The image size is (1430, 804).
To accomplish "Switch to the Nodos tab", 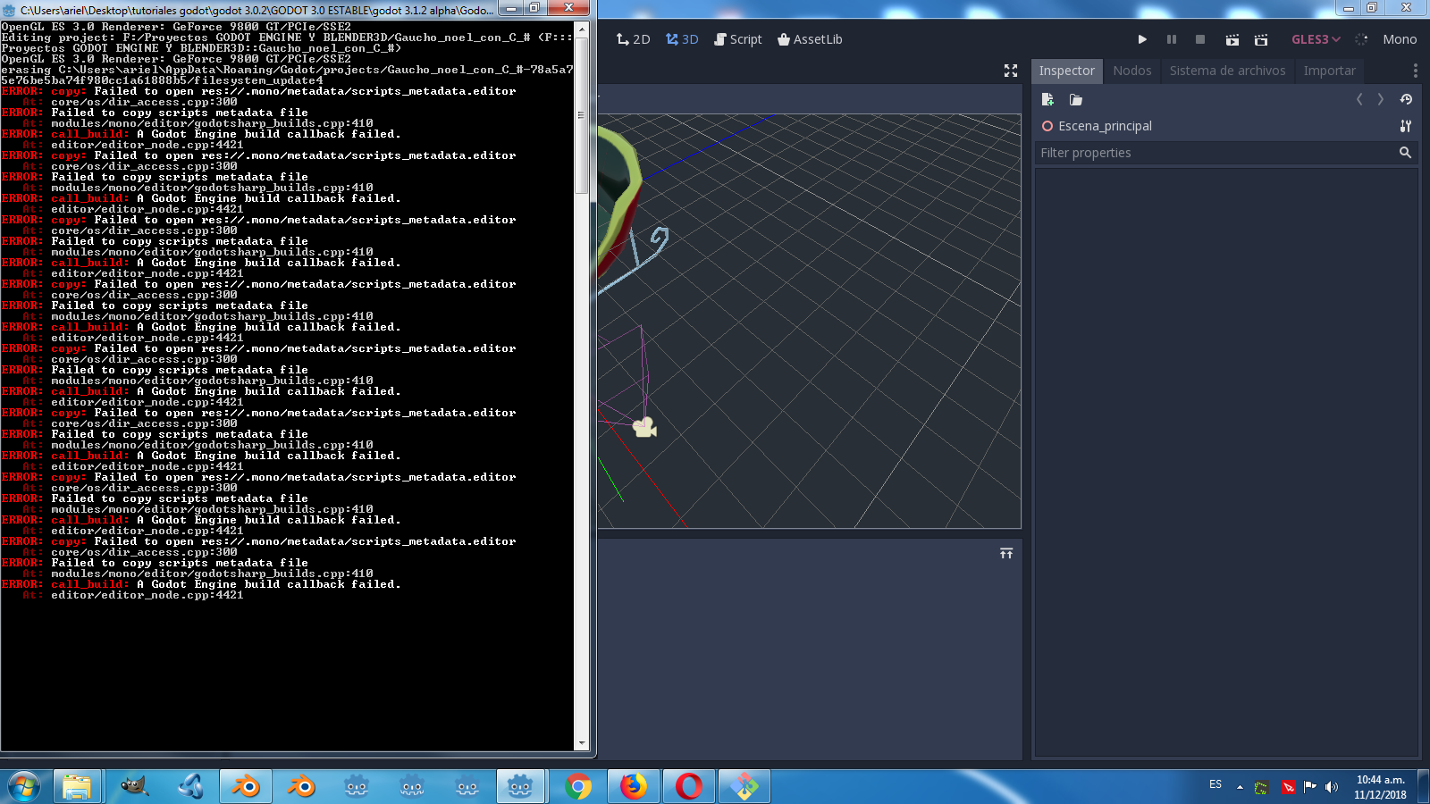I will 1131,71.
